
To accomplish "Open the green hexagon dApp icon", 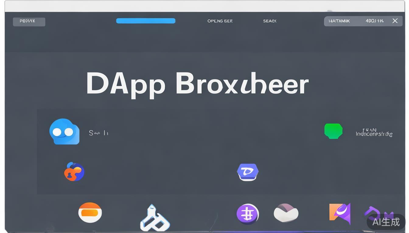I will (333, 131).
